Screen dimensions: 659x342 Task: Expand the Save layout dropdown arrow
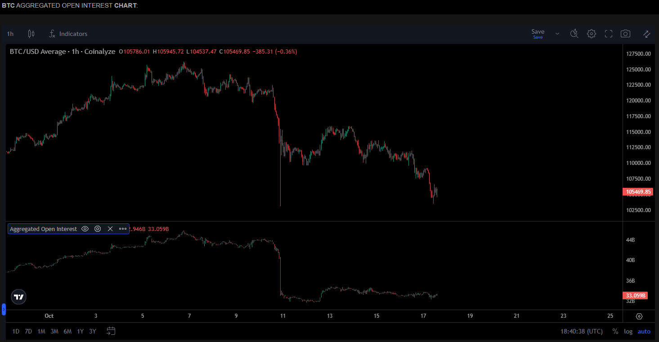[557, 34]
